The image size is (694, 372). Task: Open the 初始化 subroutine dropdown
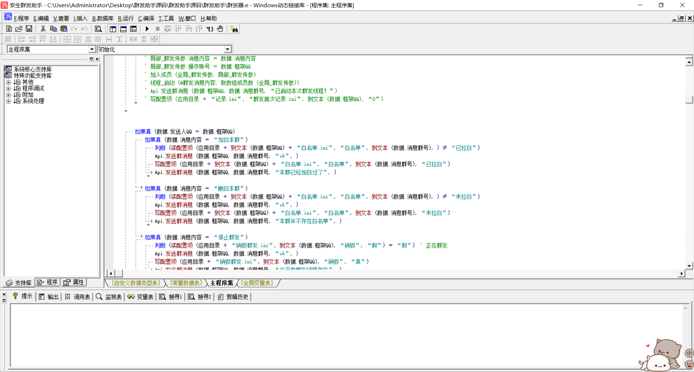(x=227, y=49)
